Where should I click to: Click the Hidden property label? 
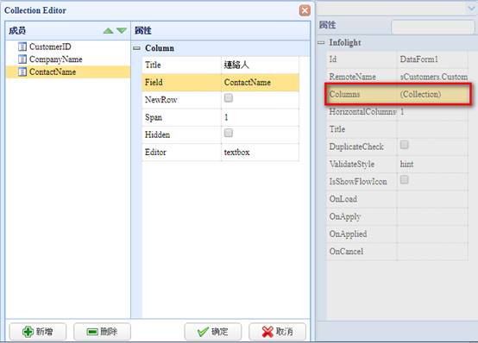point(157,134)
